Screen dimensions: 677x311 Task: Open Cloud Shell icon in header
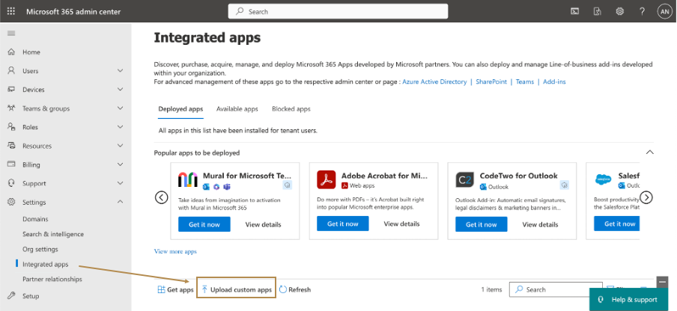(x=575, y=11)
